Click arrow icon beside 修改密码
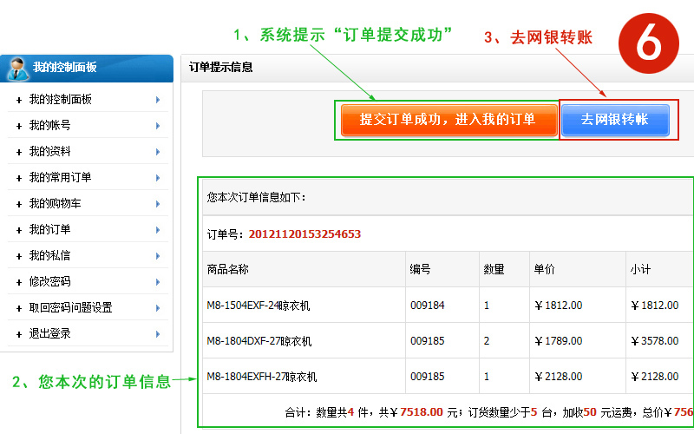This screenshot has height=434, width=694. (158, 282)
